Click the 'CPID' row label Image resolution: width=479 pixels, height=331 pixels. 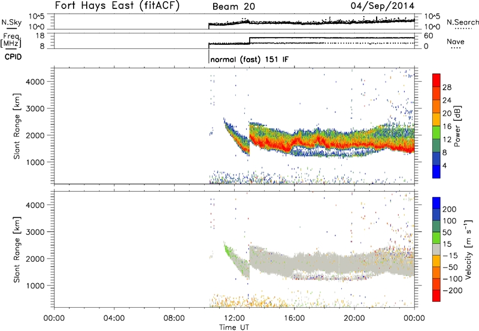(x=13, y=57)
